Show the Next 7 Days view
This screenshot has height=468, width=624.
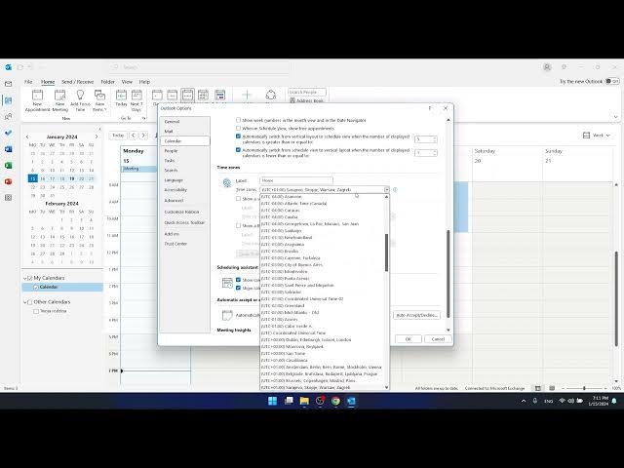click(136, 100)
